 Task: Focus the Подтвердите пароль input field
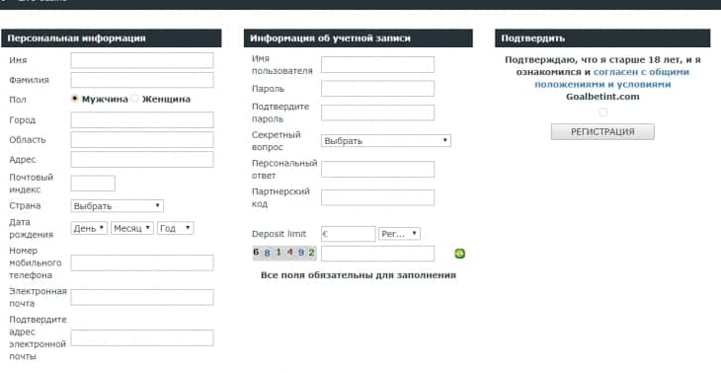pyautogui.click(x=377, y=112)
